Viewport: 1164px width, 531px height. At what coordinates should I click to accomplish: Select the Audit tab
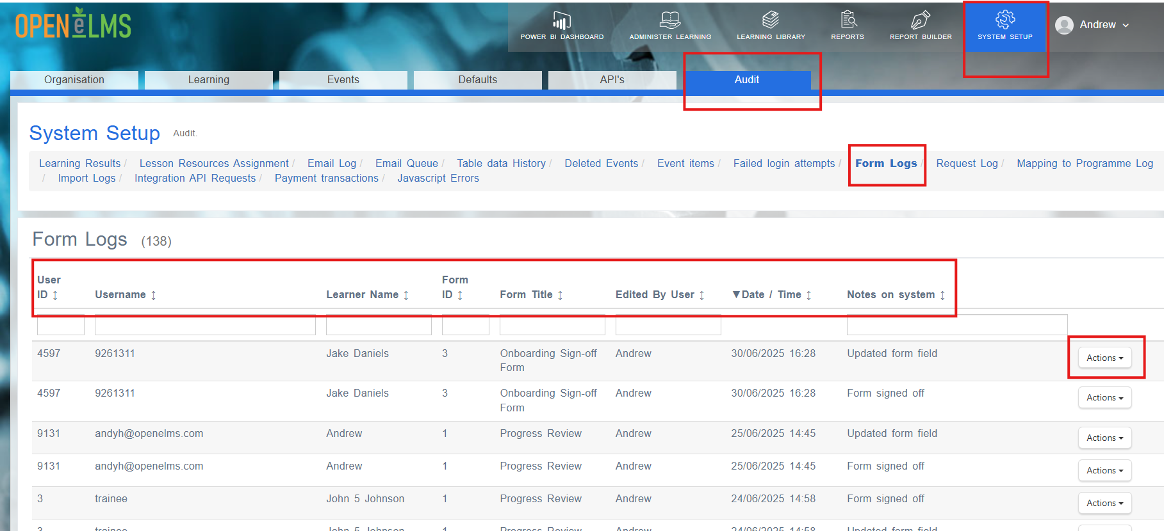pos(747,80)
